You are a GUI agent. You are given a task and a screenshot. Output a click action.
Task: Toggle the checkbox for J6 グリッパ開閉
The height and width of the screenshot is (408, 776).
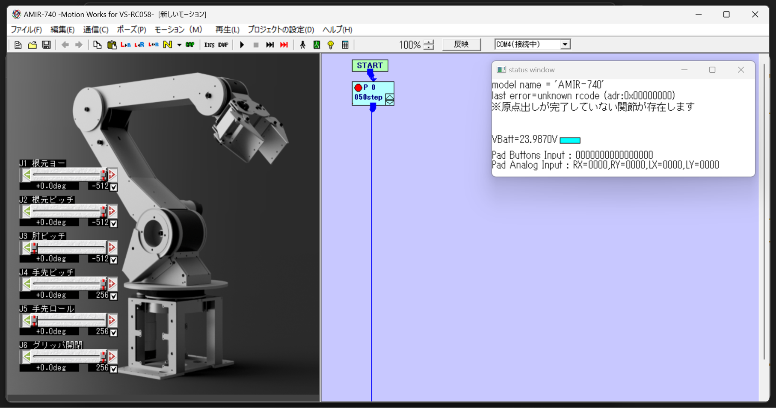113,368
